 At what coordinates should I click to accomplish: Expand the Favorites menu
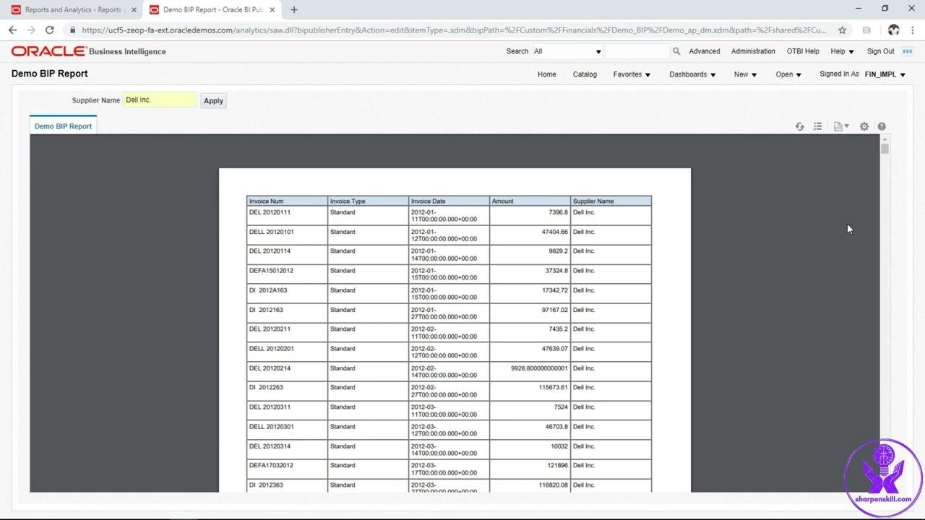[x=632, y=74]
